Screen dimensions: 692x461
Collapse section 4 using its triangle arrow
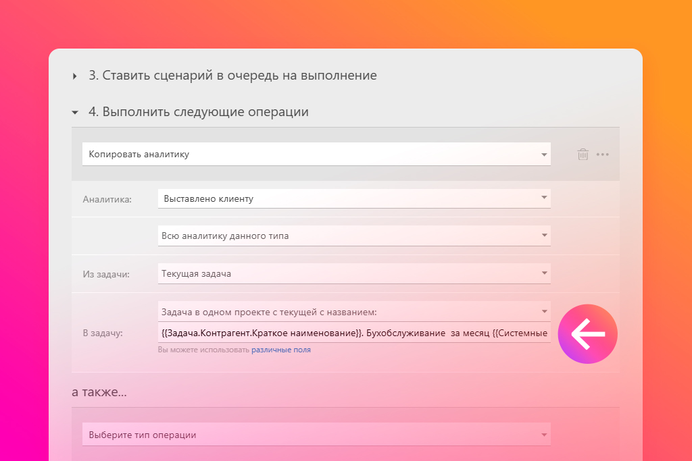point(75,113)
